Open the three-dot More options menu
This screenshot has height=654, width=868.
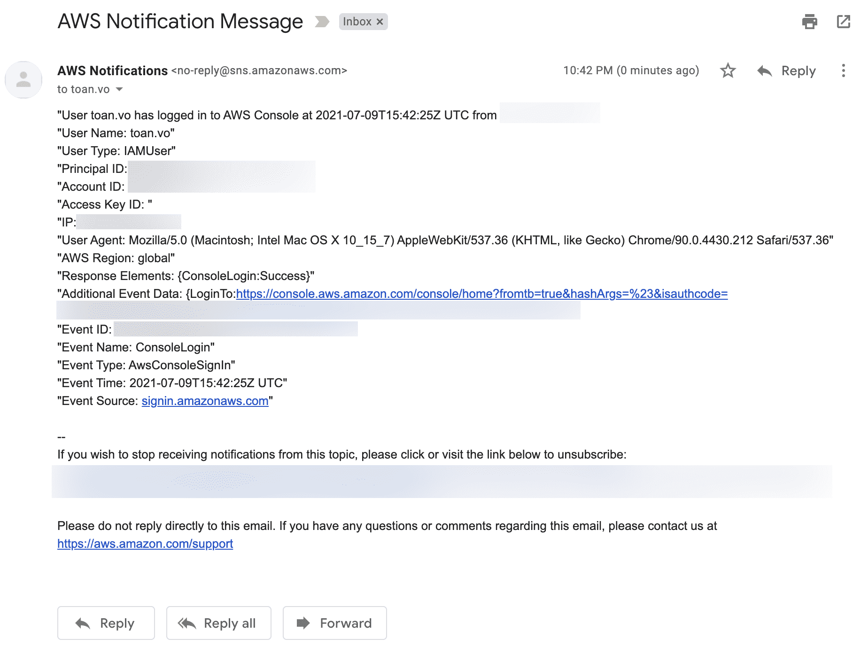(844, 70)
